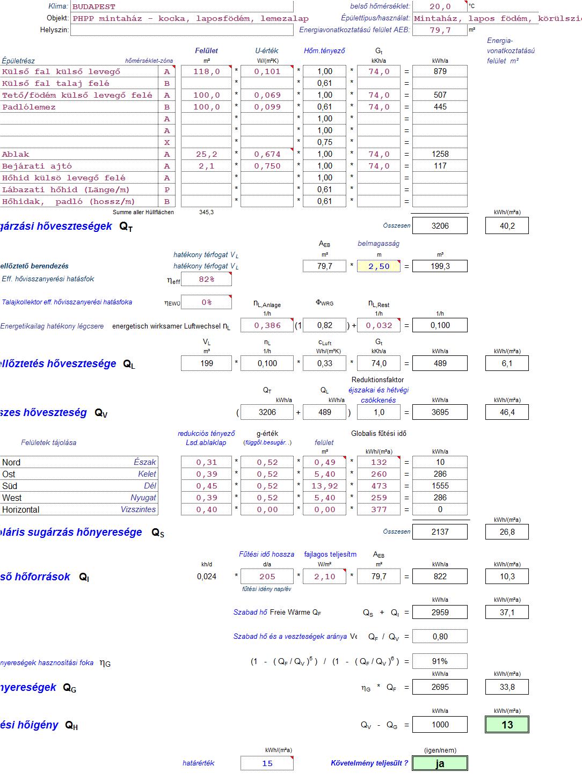This screenshot has height=780, width=582.
Task: Select the Talajkollektor efficiency 0% cell
Action: pos(206,302)
